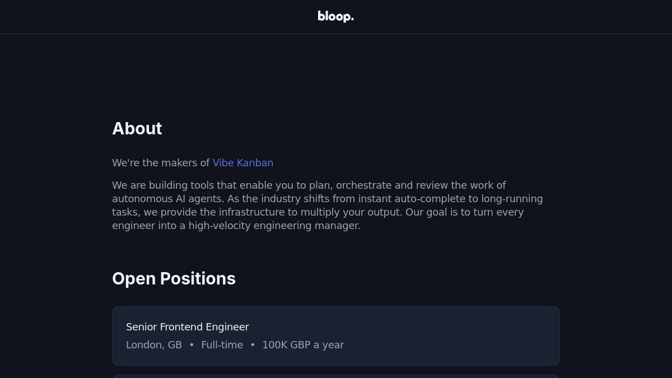The image size is (672, 378).
Task: Click the "We're the makers of" text
Action: (161, 163)
